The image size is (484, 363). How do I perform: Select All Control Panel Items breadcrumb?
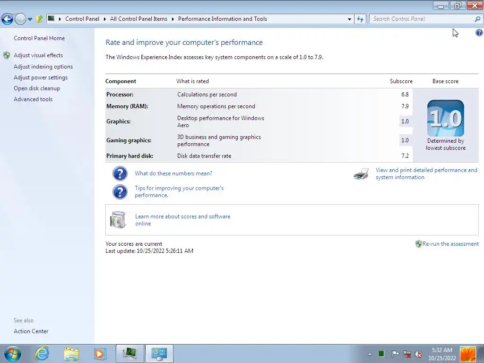(138, 19)
